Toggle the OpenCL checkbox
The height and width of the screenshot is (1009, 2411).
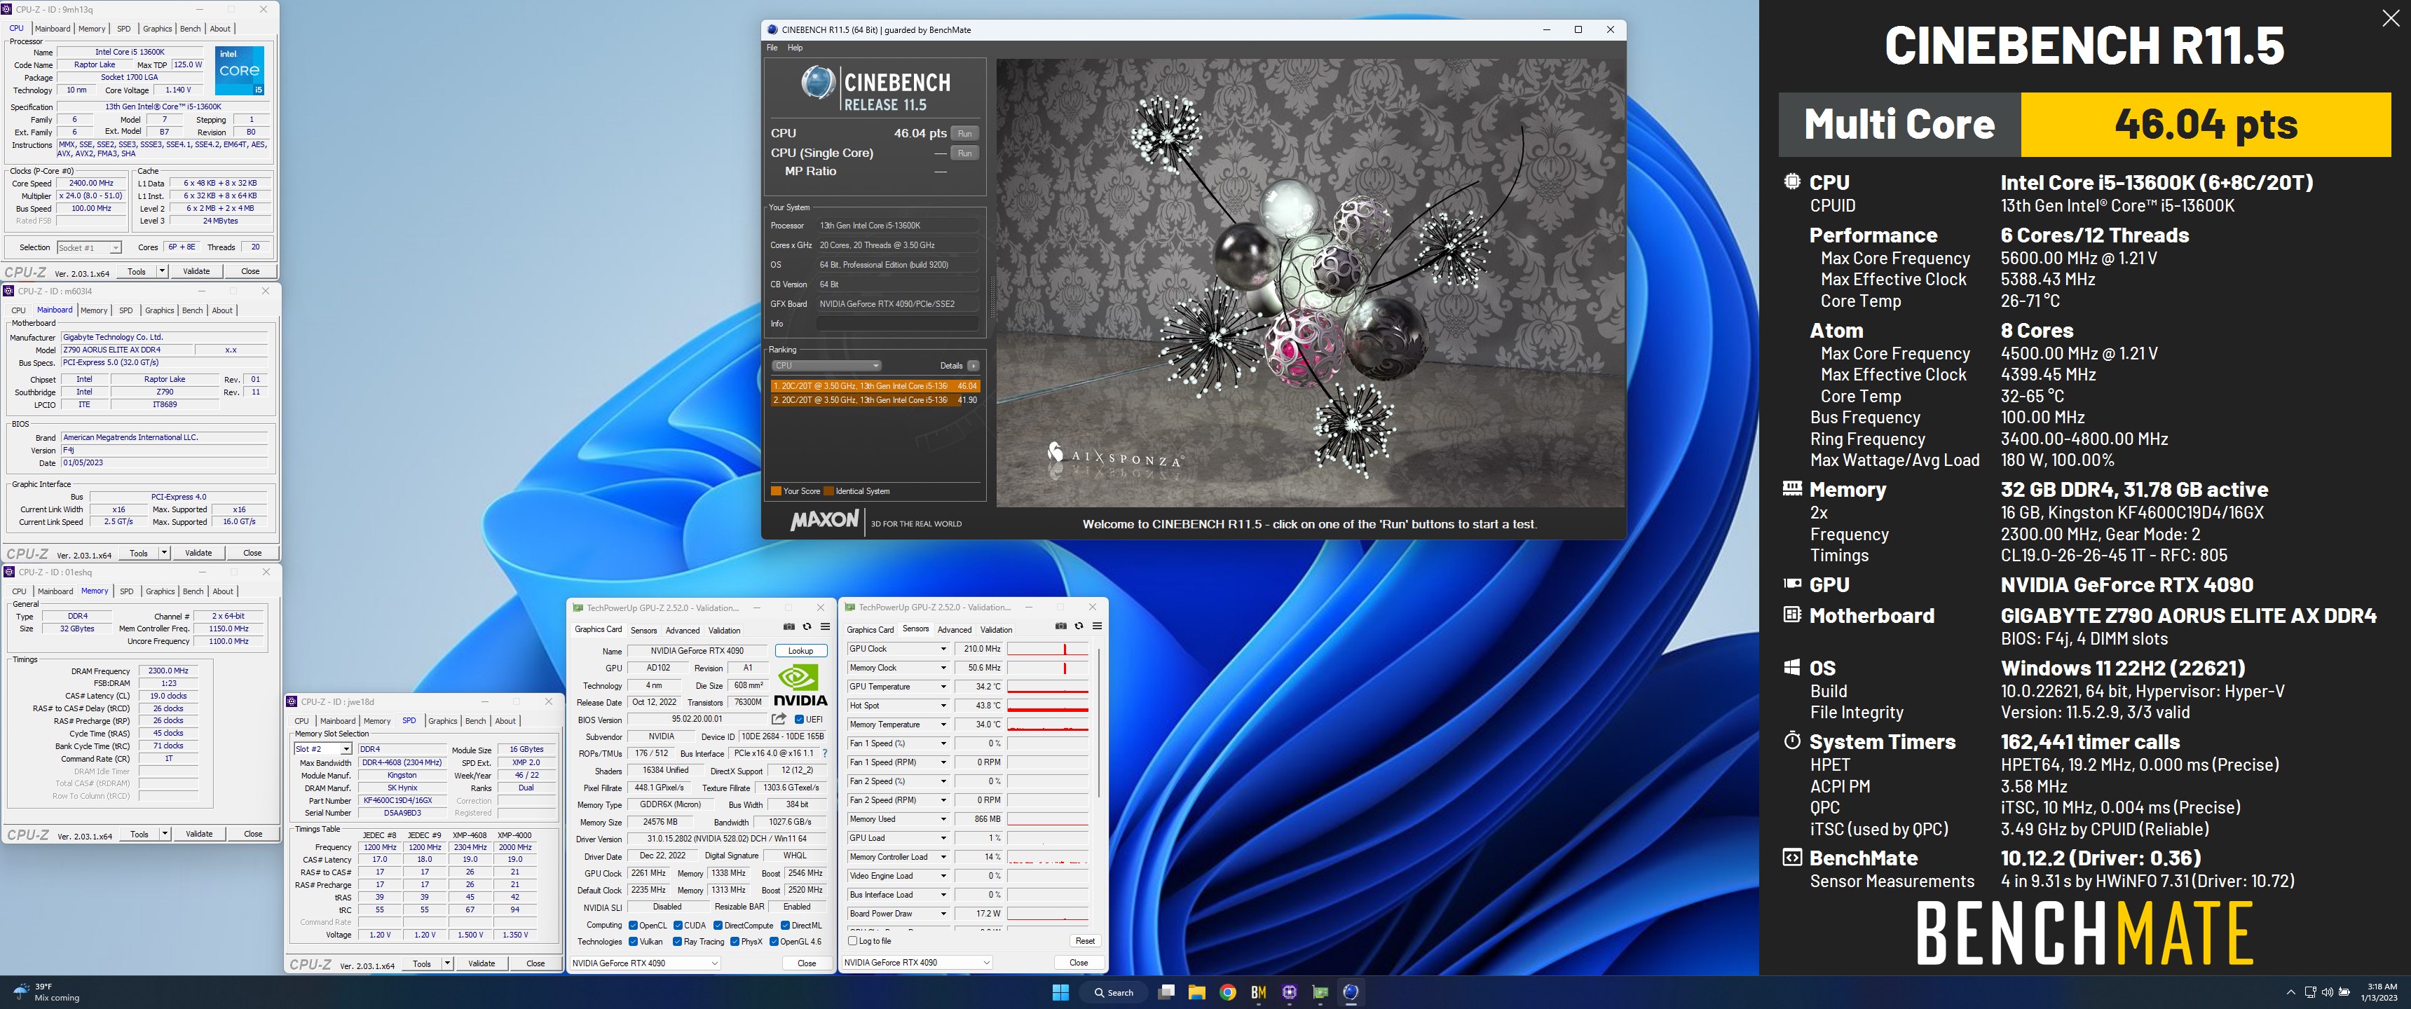(633, 926)
